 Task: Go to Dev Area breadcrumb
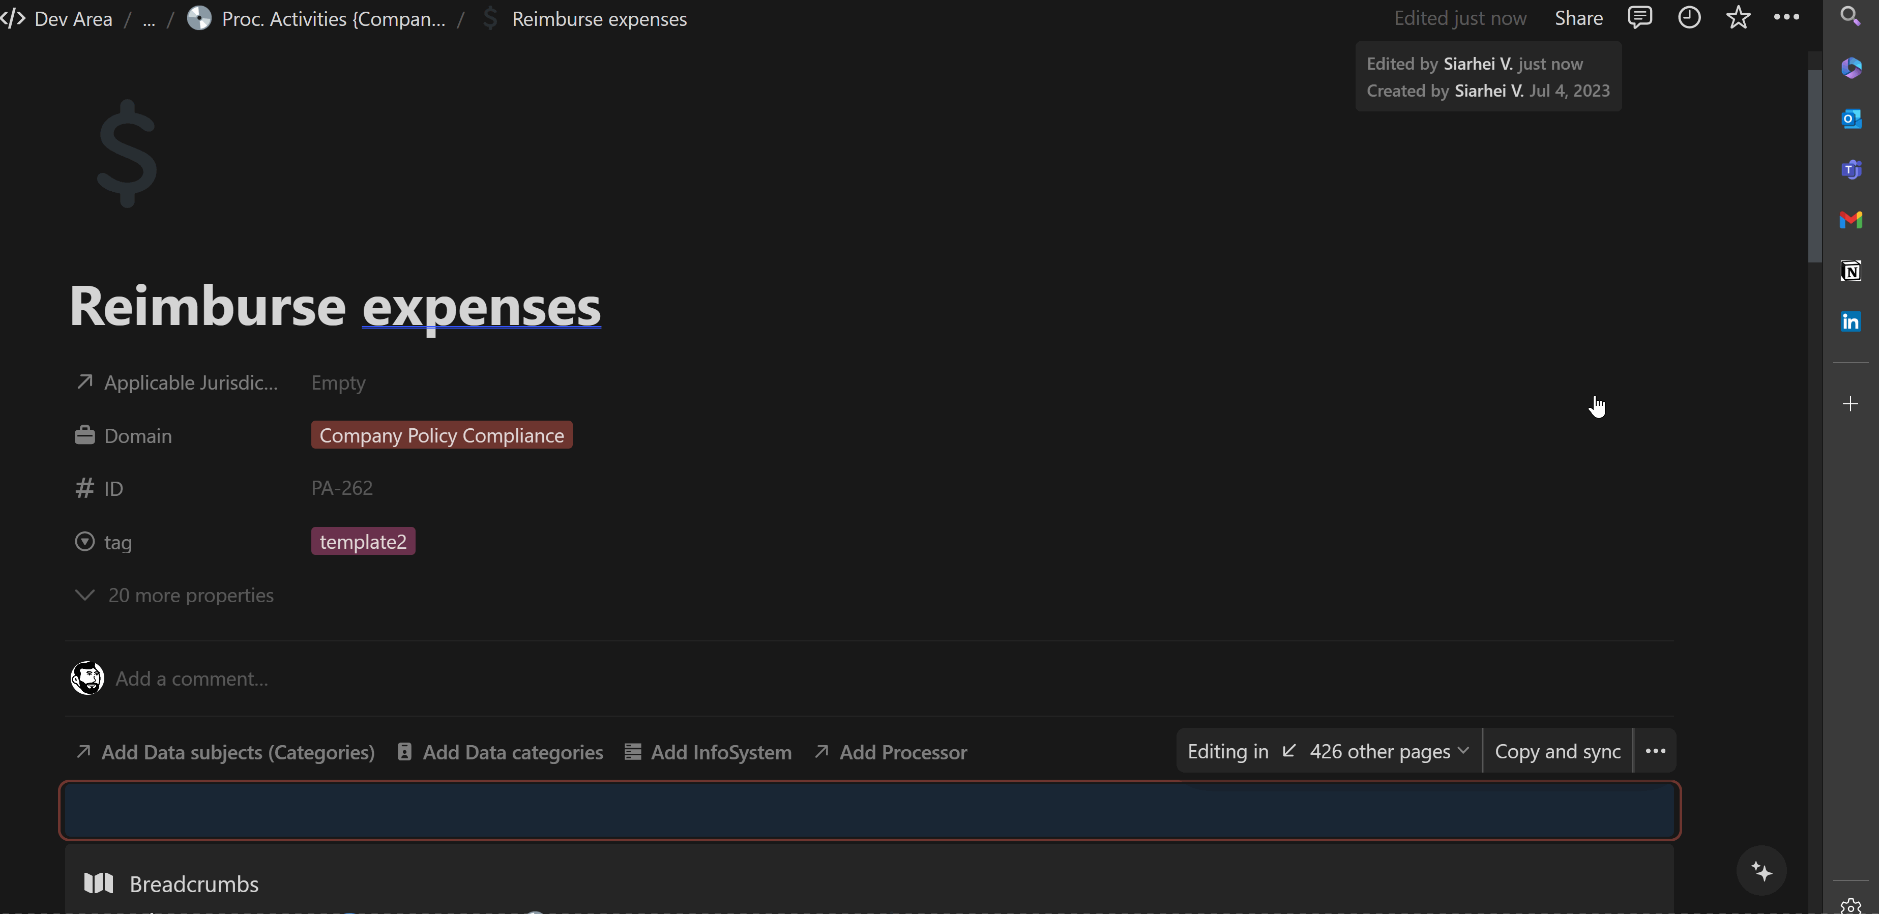tap(73, 19)
